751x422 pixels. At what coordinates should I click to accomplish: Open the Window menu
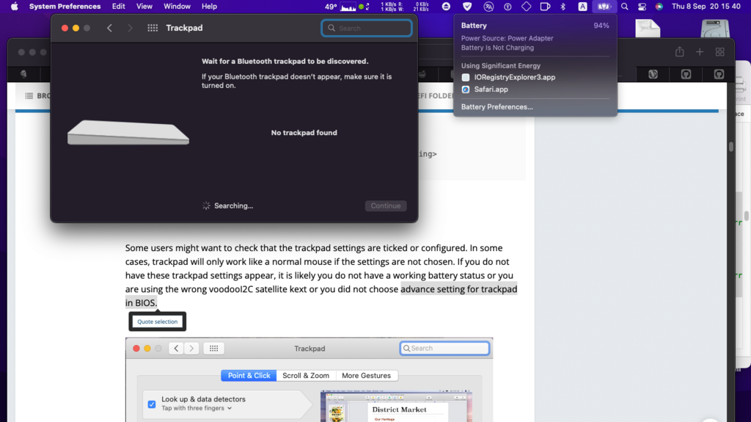click(177, 7)
